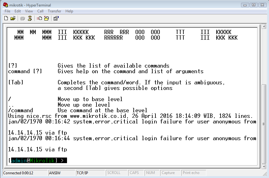Image resolution: width=269 pixels, height=178 pixels.
Task: Open the View menu
Action: point(29,11)
